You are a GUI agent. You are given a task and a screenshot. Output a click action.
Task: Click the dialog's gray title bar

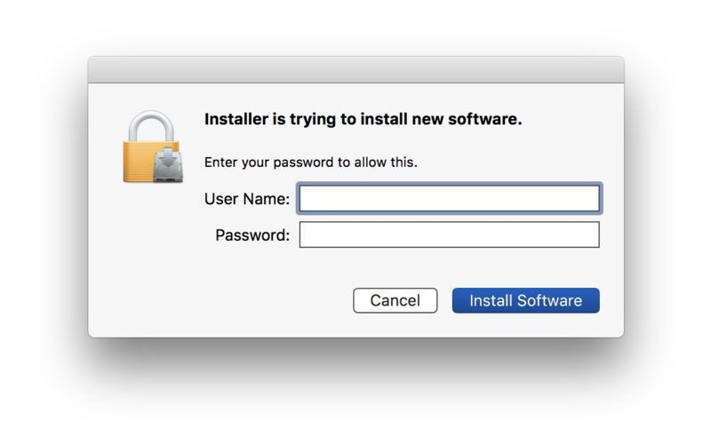coord(355,69)
